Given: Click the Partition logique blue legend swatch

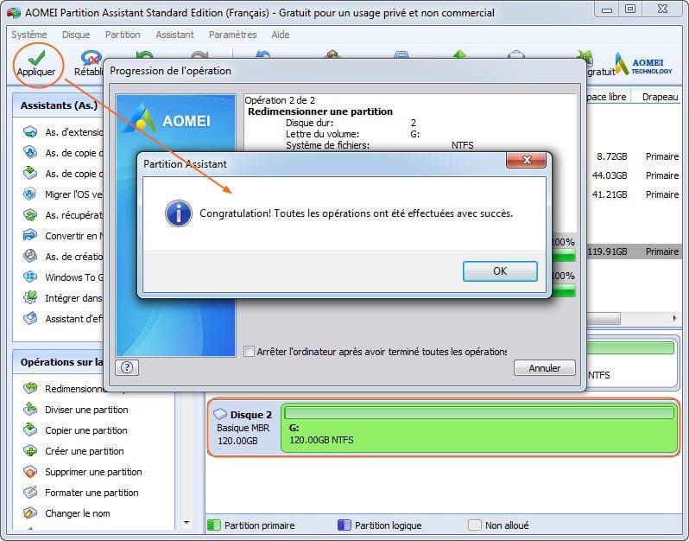Looking at the screenshot, I should pos(344,525).
